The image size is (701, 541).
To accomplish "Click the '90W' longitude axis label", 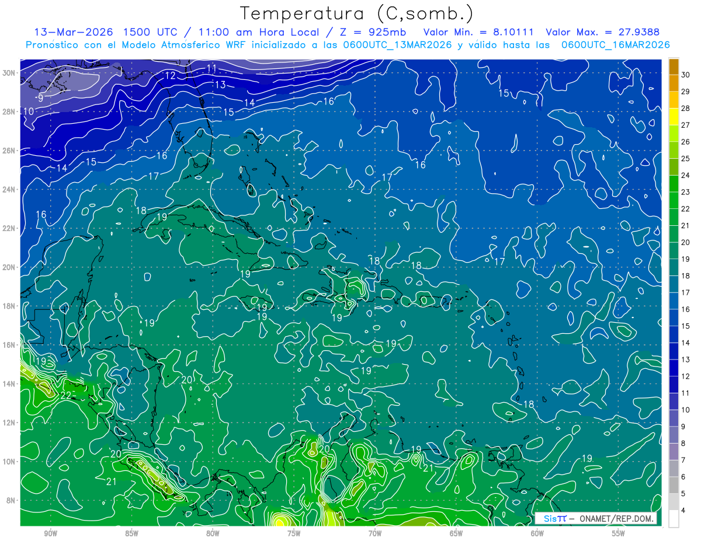I will pyautogui.click(x=50, y=533).
